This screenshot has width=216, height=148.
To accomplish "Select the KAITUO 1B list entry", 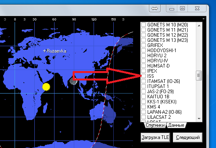I will (x=158, y=97).
